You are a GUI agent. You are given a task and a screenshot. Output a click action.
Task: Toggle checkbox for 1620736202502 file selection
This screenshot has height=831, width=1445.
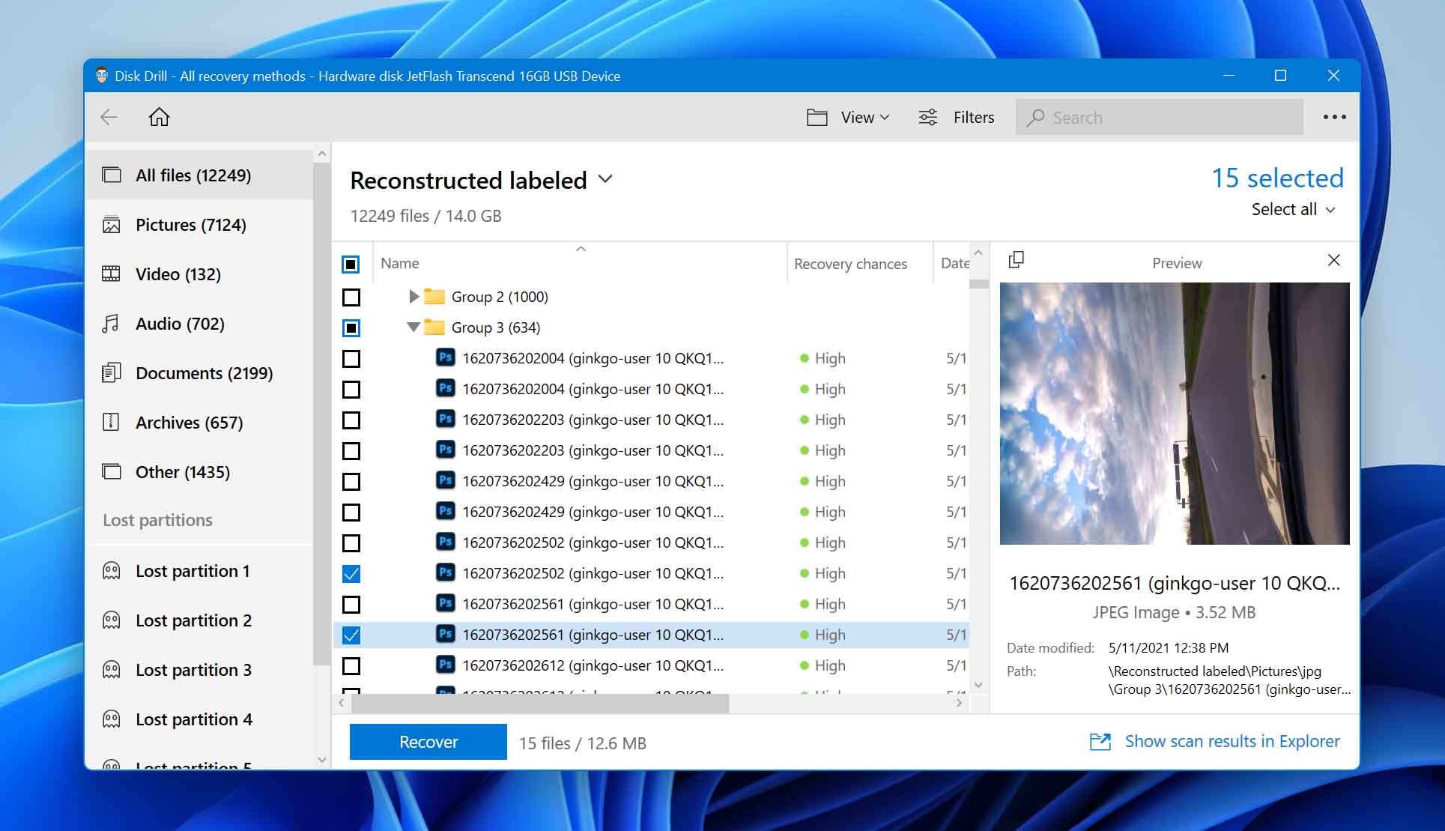tap(352, 541)
